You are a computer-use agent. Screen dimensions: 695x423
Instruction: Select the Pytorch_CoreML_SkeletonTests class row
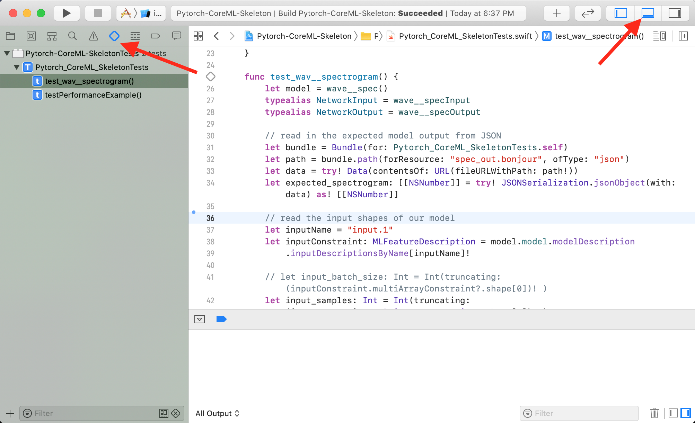94,67
